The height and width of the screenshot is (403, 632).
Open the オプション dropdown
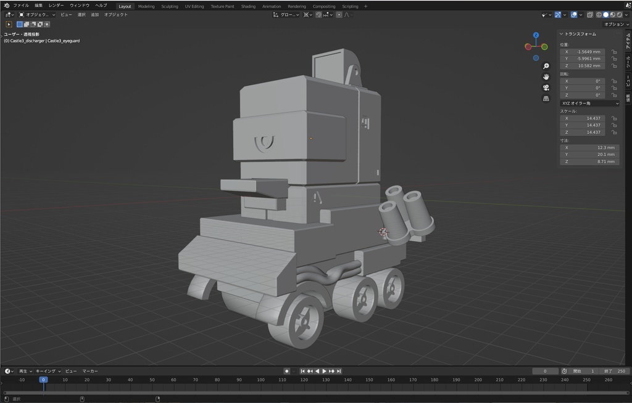(x=617, y=25)
